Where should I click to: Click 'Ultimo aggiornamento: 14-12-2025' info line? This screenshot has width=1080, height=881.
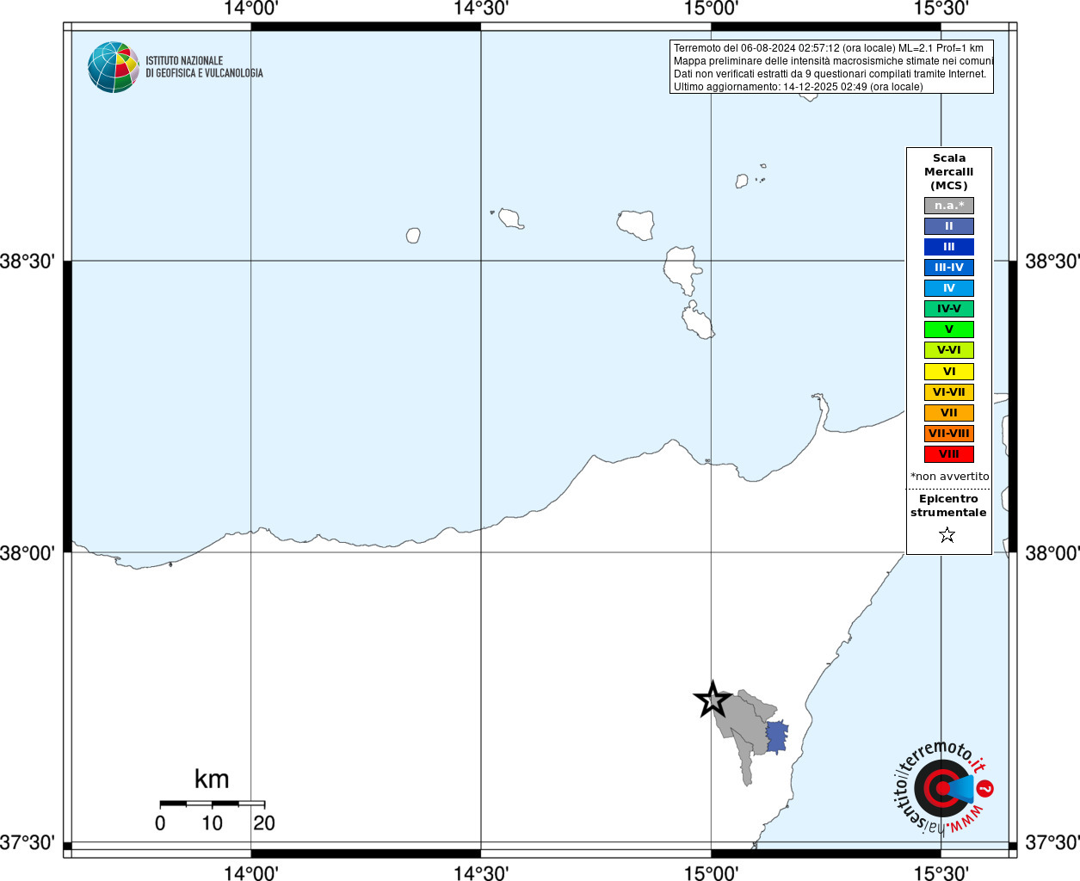coord(798,87)
